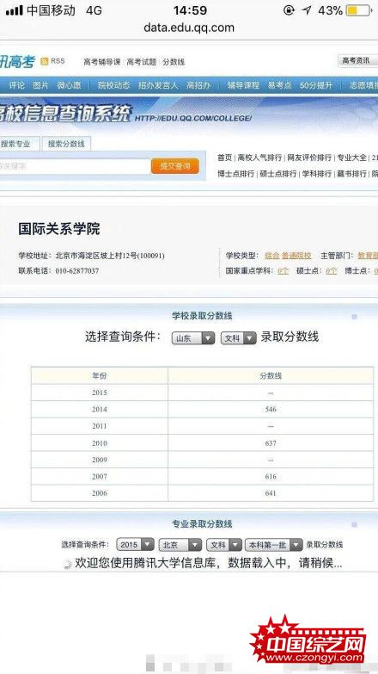Open 图片 in the blue navigation bar
Viewport: 378px width, 674px height.
pos(40,85)
